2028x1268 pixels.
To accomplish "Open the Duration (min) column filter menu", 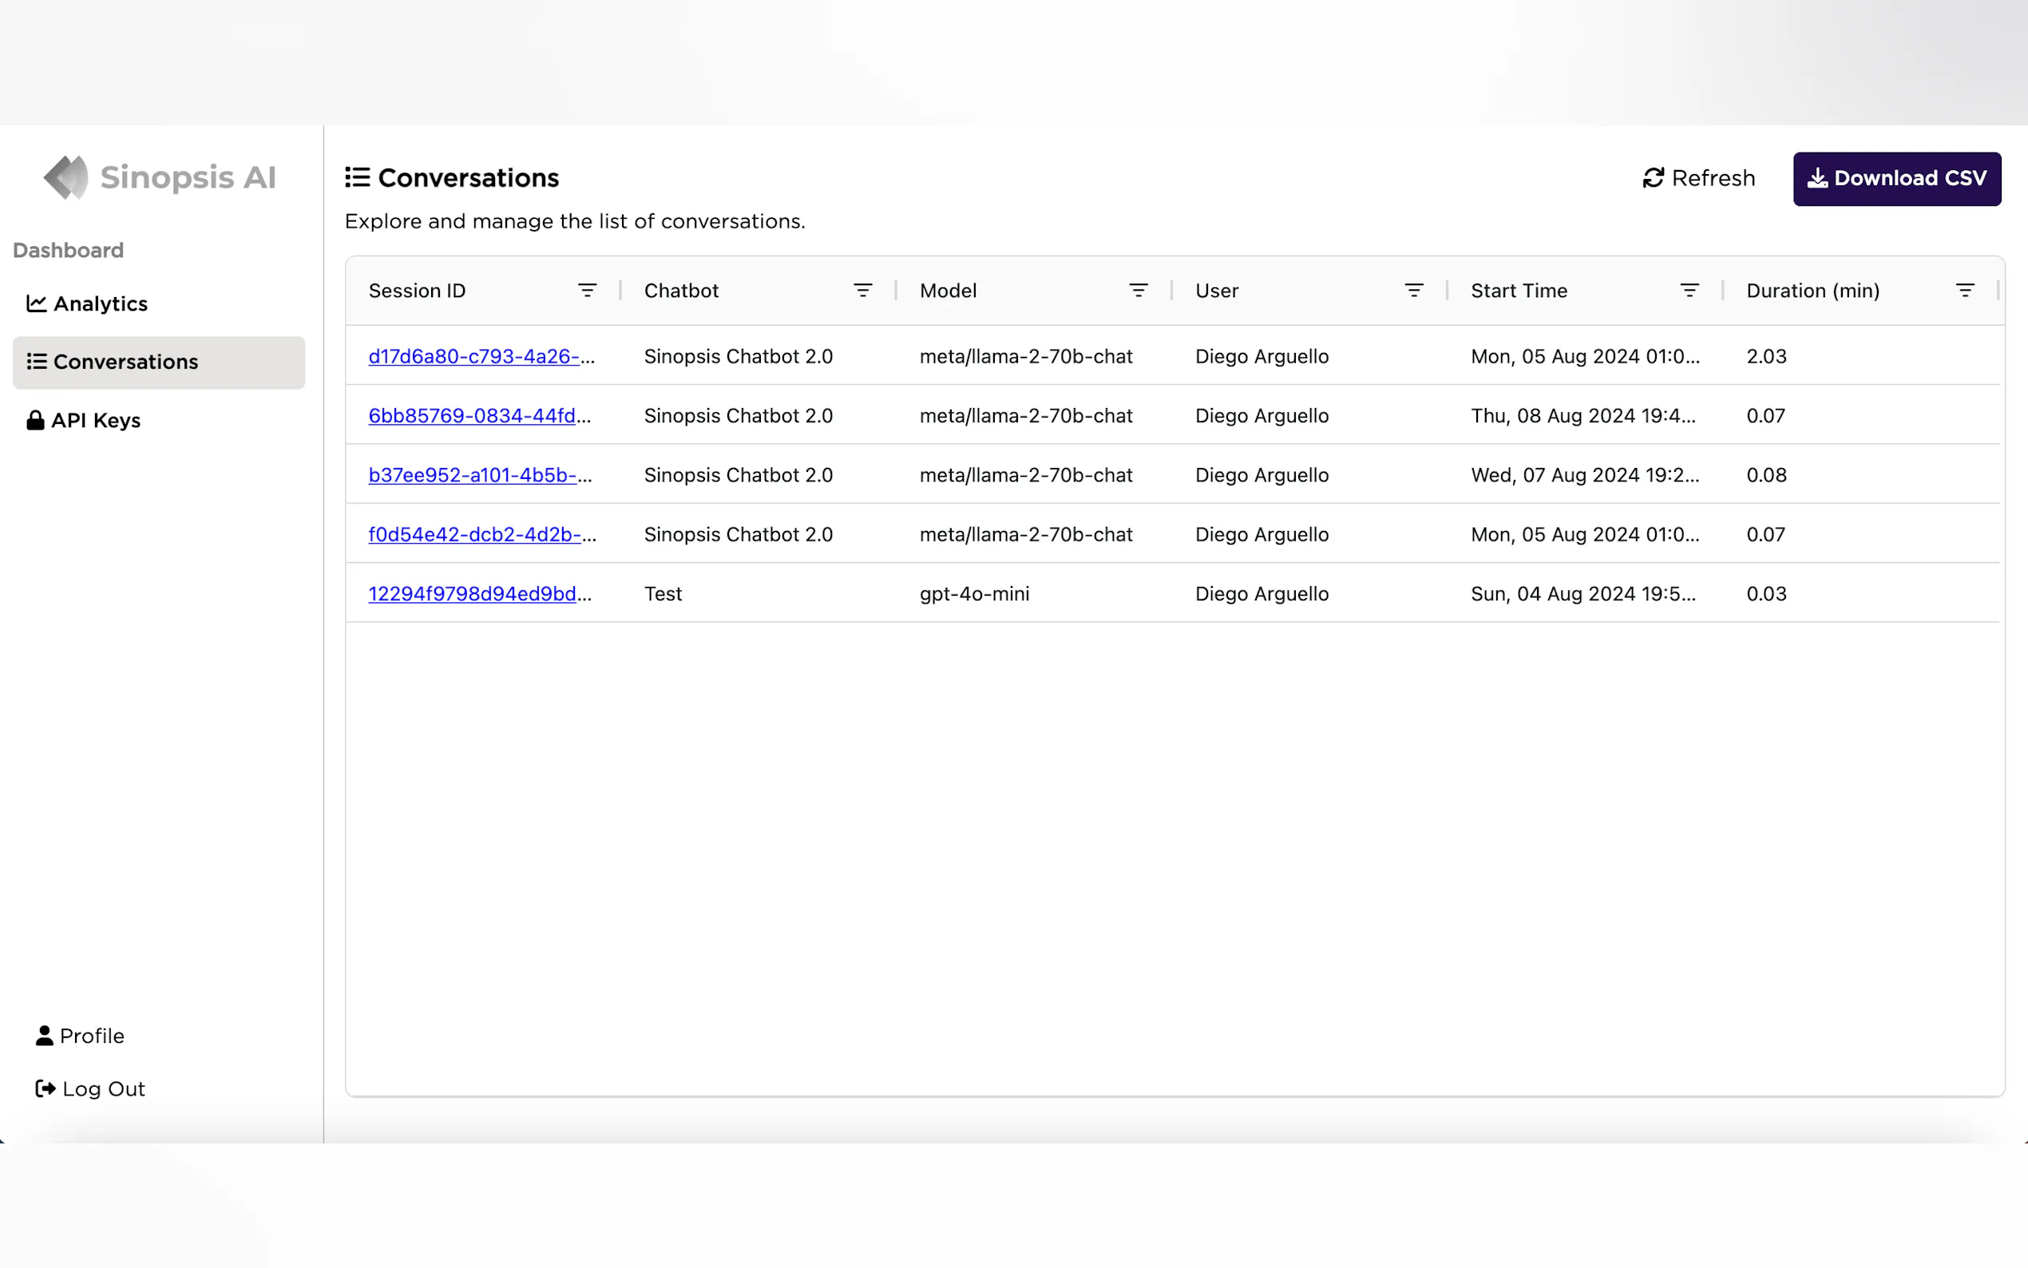I will [1964, 290].
